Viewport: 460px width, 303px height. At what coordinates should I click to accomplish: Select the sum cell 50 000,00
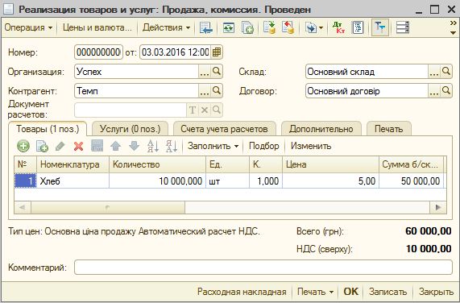(x=412, y=181)
